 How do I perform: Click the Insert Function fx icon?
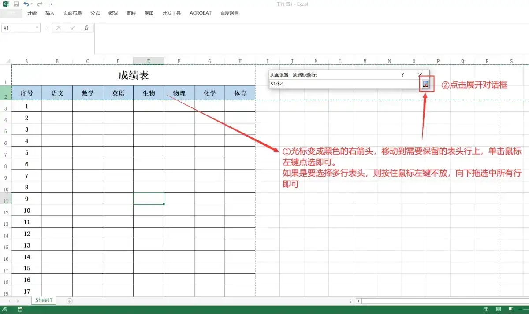(86, 27)
